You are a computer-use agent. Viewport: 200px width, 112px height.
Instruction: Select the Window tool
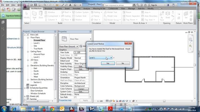(50, 12)
